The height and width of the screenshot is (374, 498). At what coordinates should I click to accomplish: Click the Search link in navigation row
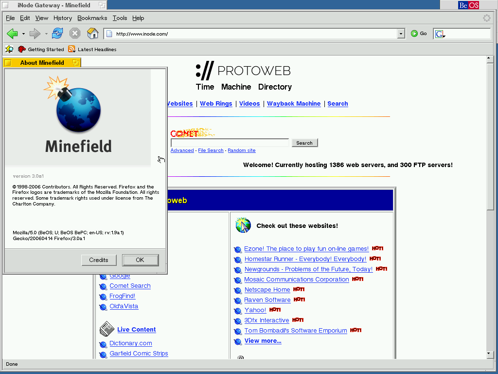click(x=338, y=104)
